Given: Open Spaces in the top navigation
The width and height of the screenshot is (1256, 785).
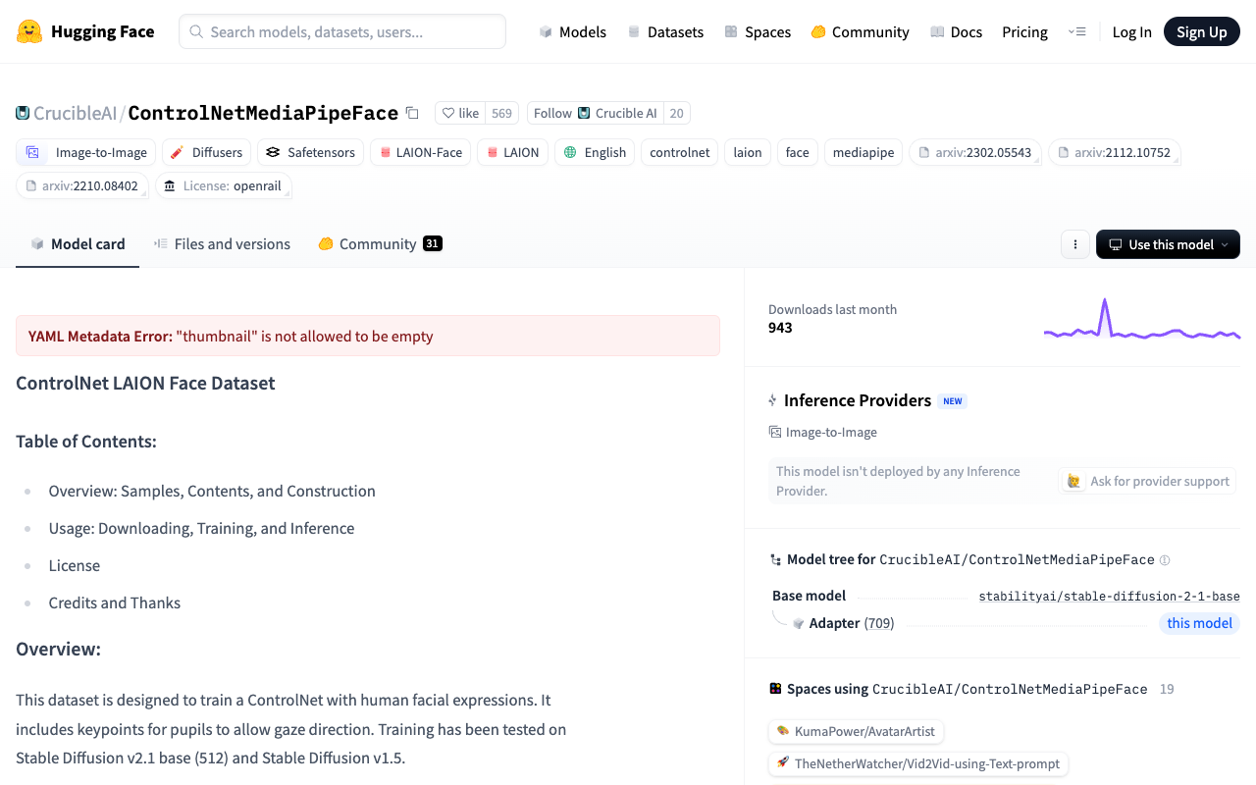Looking at the screenshot, I should point(758,31).
